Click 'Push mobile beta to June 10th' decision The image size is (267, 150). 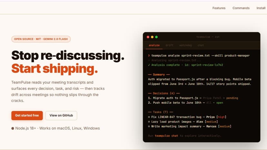pos(177,103)
